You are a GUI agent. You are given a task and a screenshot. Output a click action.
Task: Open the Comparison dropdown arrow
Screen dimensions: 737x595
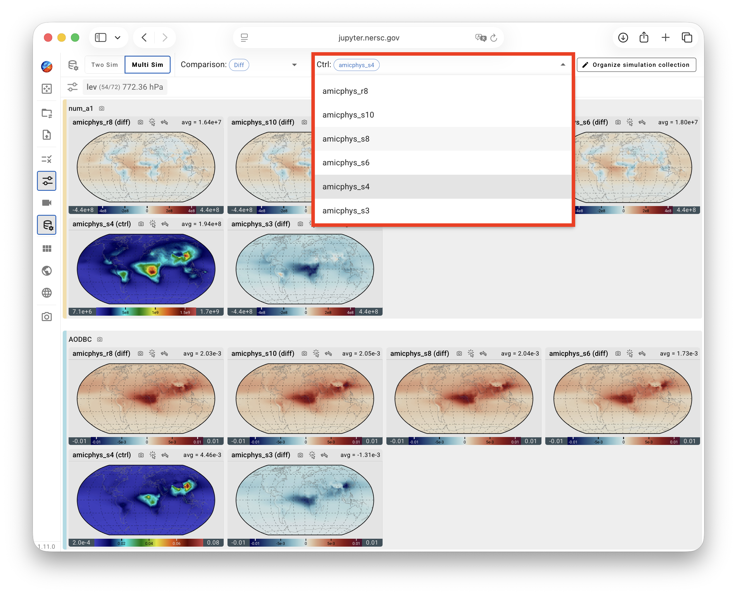(x=294, y=65)
